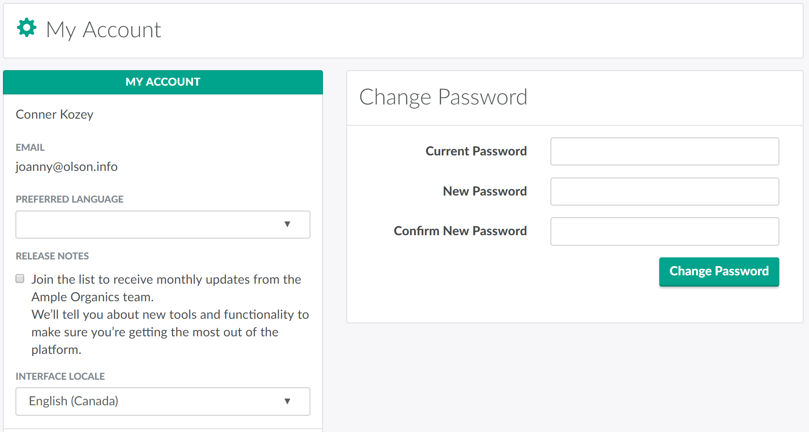Image resolution: width=809 pixels, height=432 pixels.
Task: Click the Change Password panel heading
Action: [443, 97]
